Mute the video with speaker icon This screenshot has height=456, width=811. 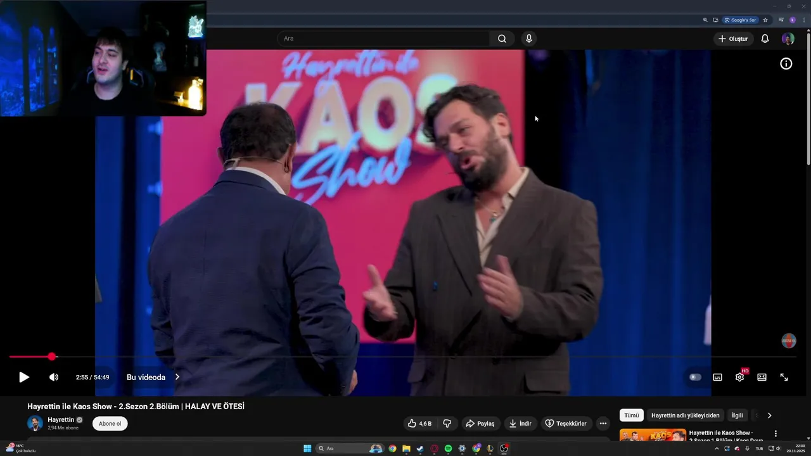click(x=54, y=377)
